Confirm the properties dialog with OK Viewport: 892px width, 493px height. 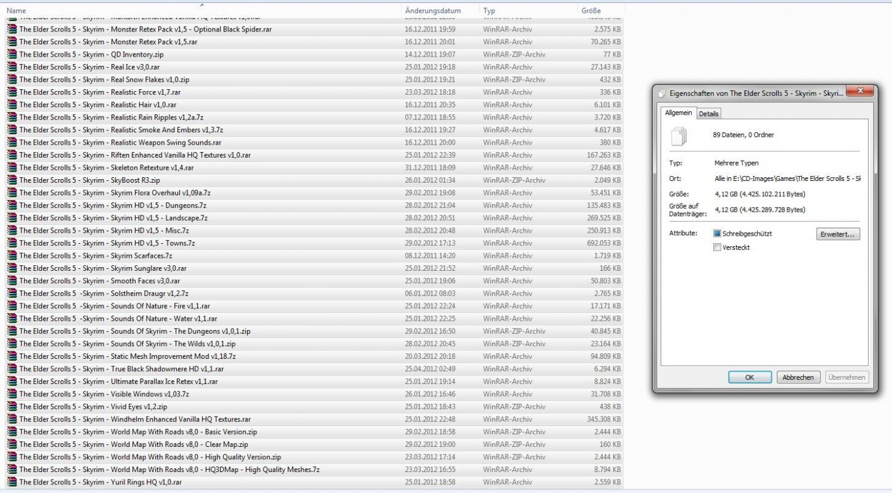coord(750,377)
